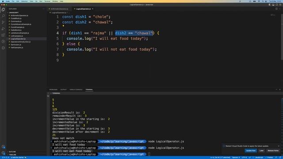Click Release Notes button

(x=273, y=151)
